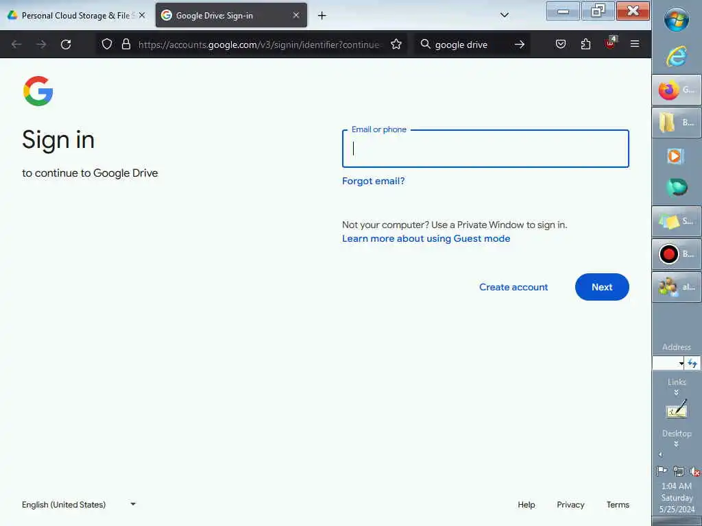702x526 pixels.
Task: Open the users group taskbar button
Action: (677, 287)
